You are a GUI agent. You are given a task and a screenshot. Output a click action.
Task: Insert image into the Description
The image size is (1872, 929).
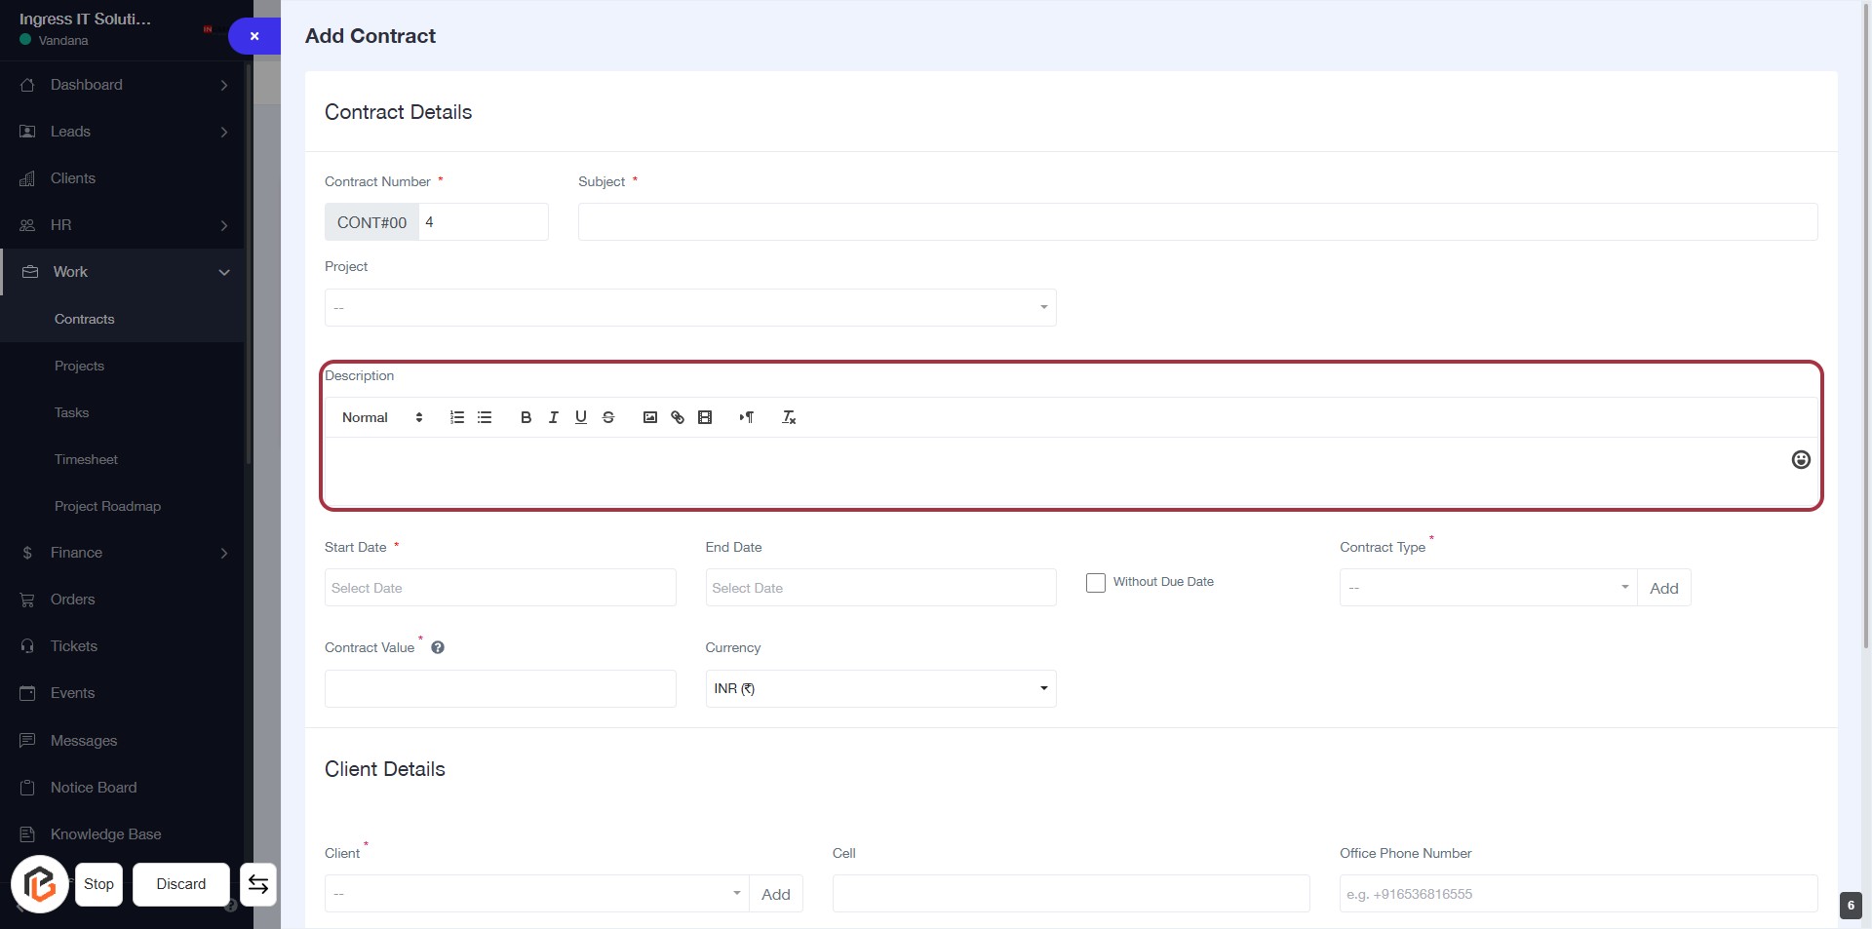(649, 417)
